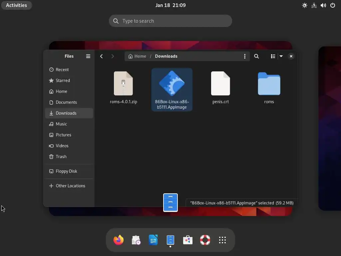Open the clock-badged app in the dock
The image size is (341, 256).
coord(136,240)
